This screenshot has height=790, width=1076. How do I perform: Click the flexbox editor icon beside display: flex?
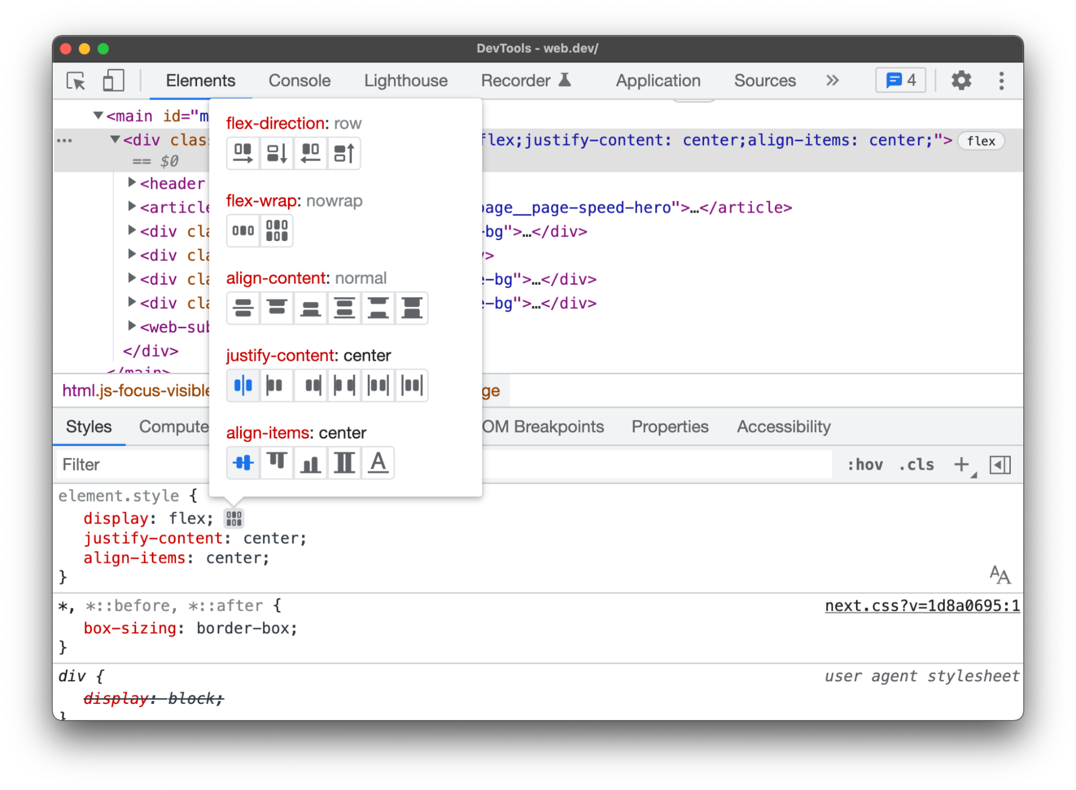click(234, 518)
